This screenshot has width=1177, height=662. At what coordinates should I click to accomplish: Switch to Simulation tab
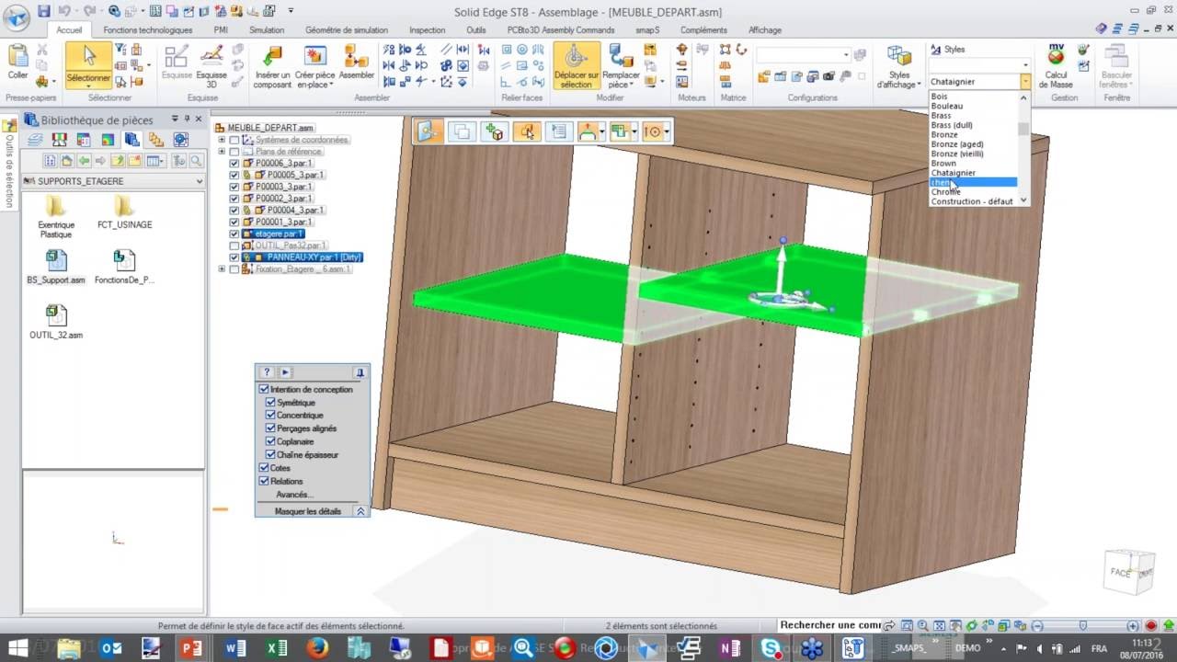pyautogui.click(x=267, y=30)
